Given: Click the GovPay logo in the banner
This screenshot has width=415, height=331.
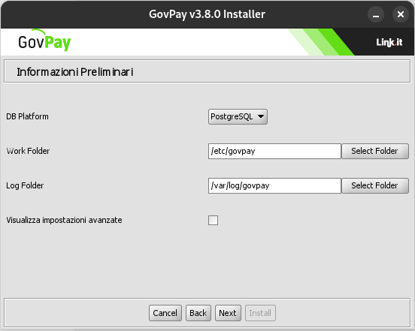Looking at the screenshot, I should (x=44, y=41).
